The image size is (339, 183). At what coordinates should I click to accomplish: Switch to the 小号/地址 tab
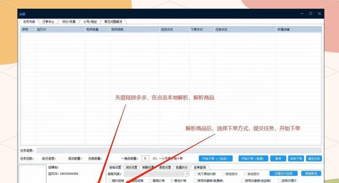click(x=90, y=22)
